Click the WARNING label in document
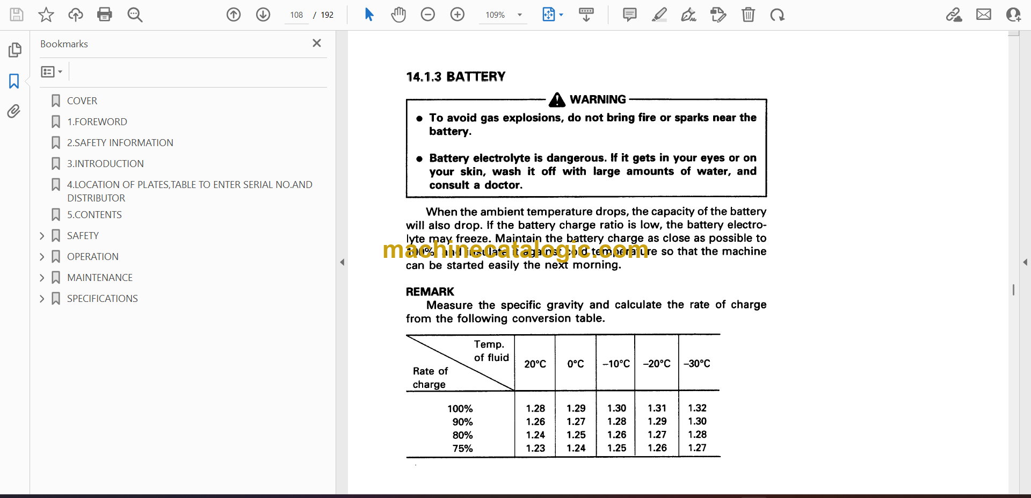The width and height of the screenshot is (1031, 498). click(598, 99)
